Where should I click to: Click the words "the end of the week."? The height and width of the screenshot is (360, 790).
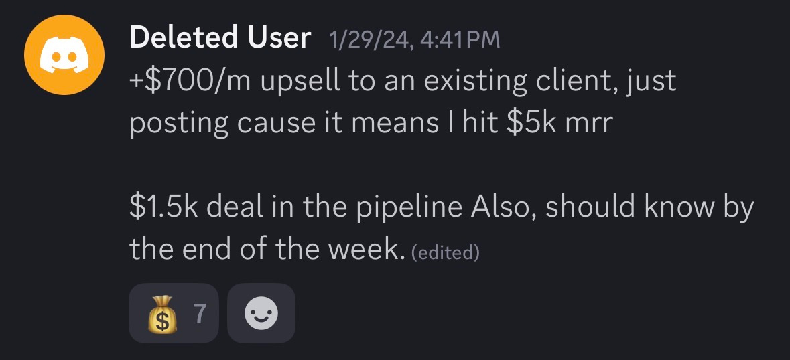(267, 249)
